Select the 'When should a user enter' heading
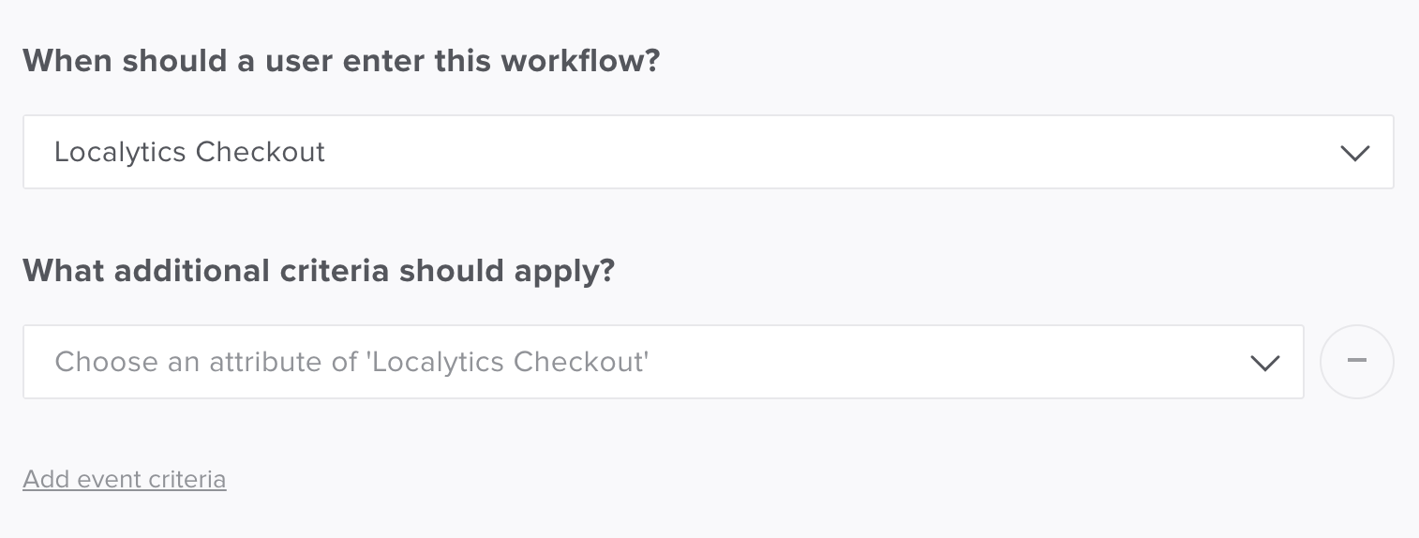Screen dimensions: 1419x538 (x=341, y=61)
